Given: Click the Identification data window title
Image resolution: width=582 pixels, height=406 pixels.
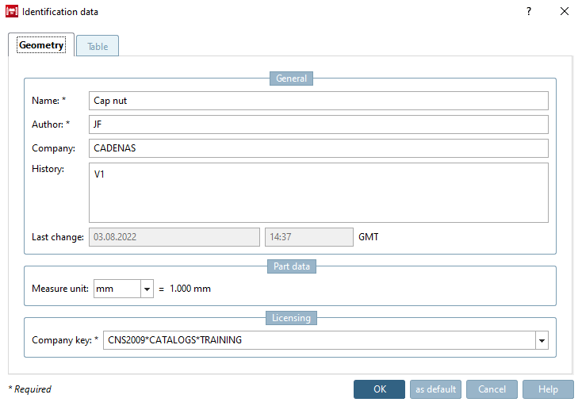Looking at the screenshot, I should tap(60, 12).
